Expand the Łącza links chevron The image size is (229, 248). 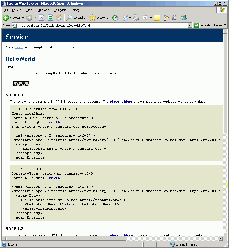tap(225, 24)
